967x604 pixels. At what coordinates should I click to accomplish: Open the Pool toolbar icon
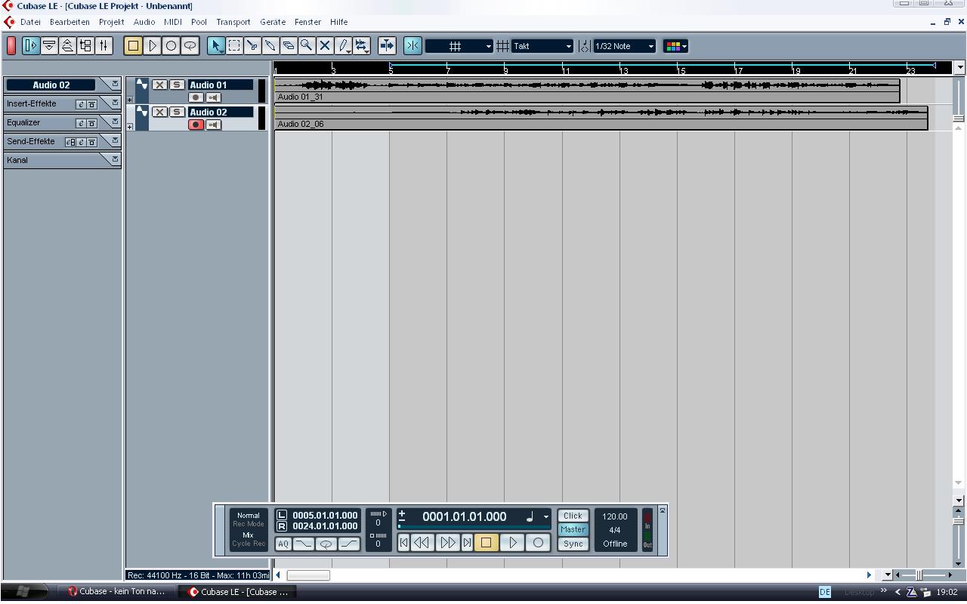point(85,46)
